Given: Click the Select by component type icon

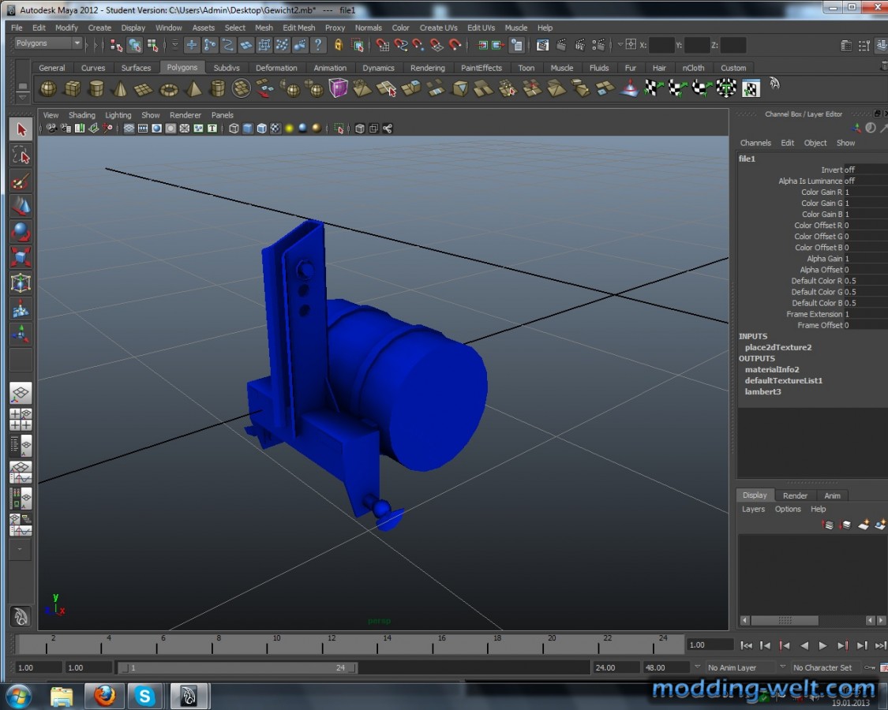Looking at the screenshot, I should click(x=153, y=45).
